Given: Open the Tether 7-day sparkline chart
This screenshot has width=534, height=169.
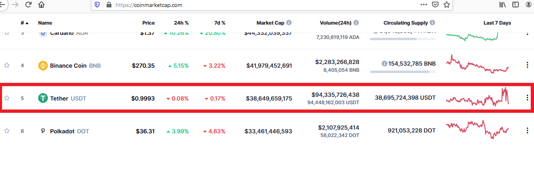Looking at the screenshot, I should (478, 97).
